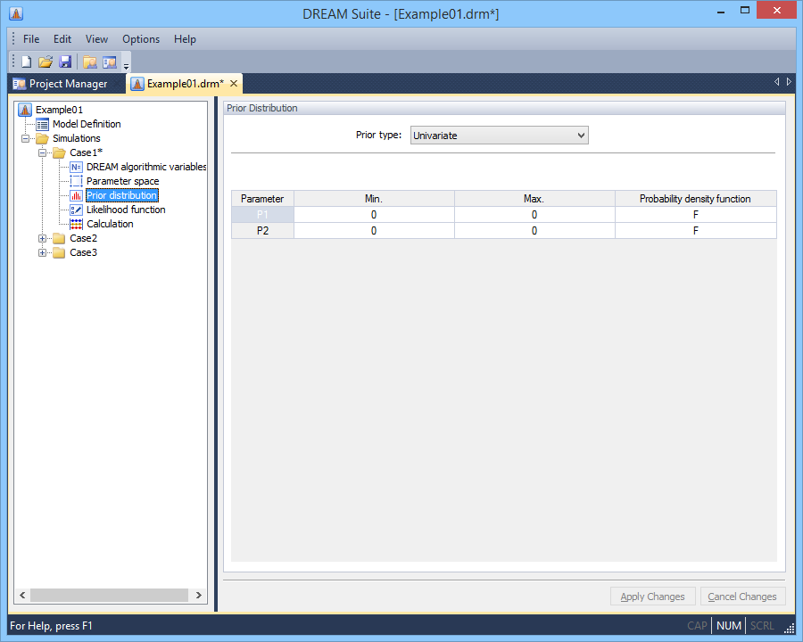Click the Max. cell for P2

534,231
